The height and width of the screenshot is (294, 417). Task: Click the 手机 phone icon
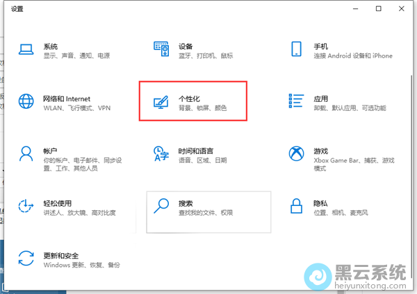[297, 49]
